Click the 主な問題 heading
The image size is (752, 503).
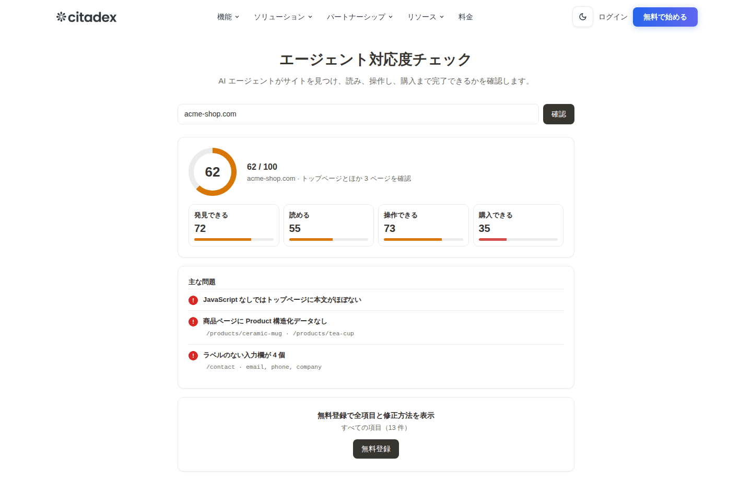click(202, 282)
